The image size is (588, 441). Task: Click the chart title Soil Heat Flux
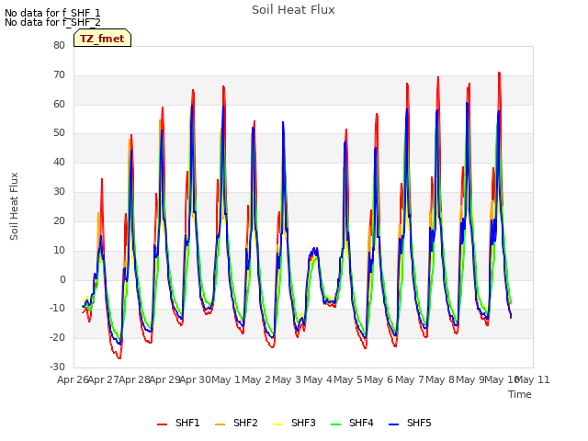pyautogui.click(x=293, y=10)
